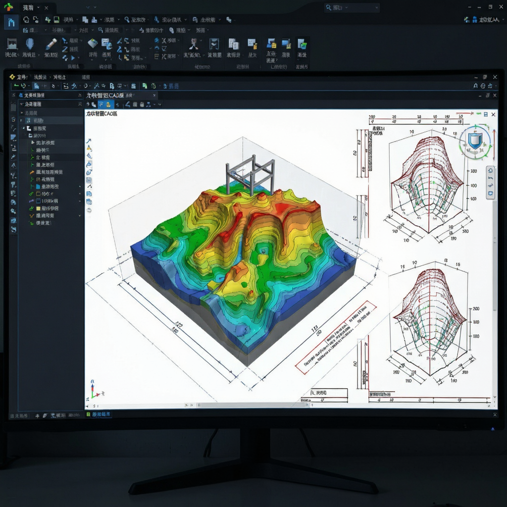
Task: Click the vertical scrollbar down arrow of viewport
Action: [x=495, y=397]
